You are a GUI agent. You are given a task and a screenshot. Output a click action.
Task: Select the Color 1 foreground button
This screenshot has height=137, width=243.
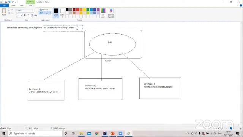[x=56, y=13]
